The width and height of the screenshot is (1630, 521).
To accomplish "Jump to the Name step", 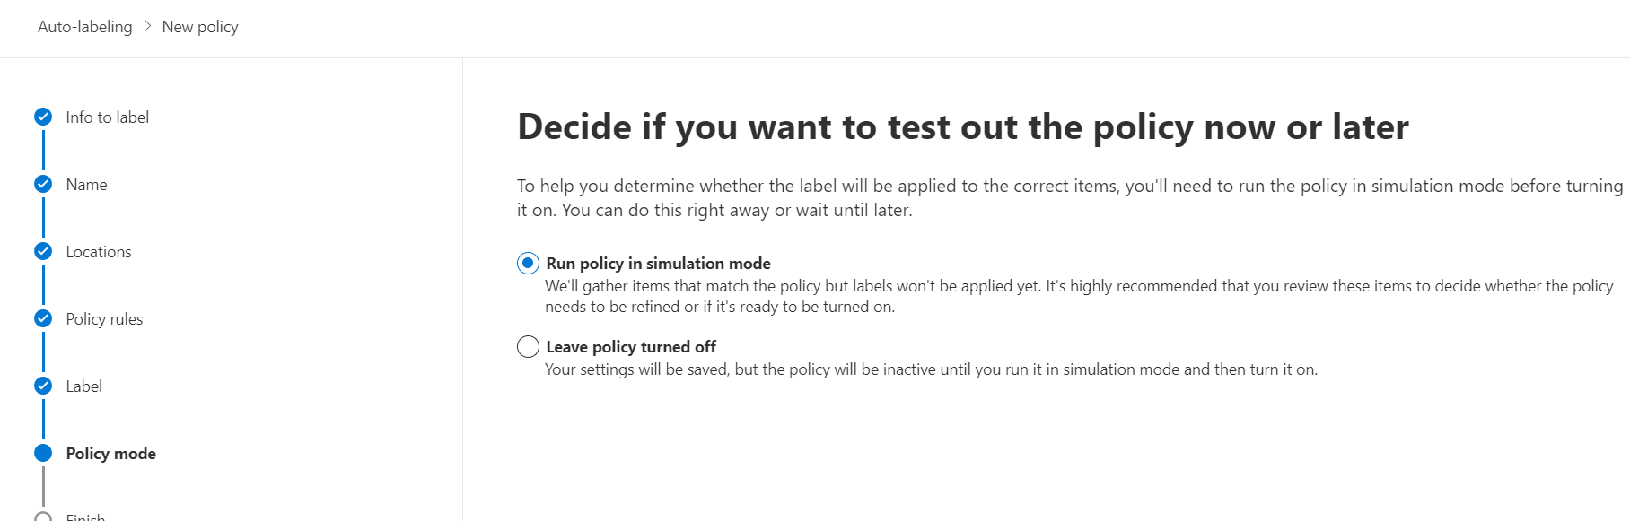I will pos(86,185).
